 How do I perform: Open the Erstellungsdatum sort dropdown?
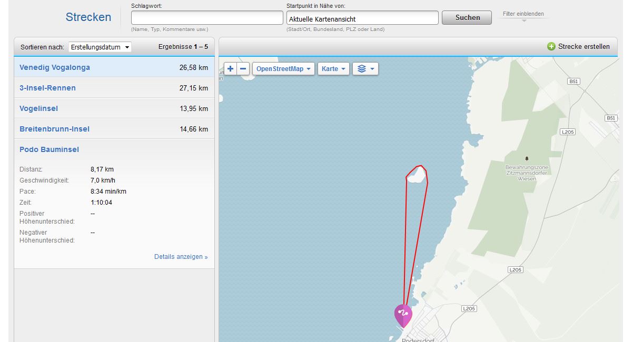100,47
